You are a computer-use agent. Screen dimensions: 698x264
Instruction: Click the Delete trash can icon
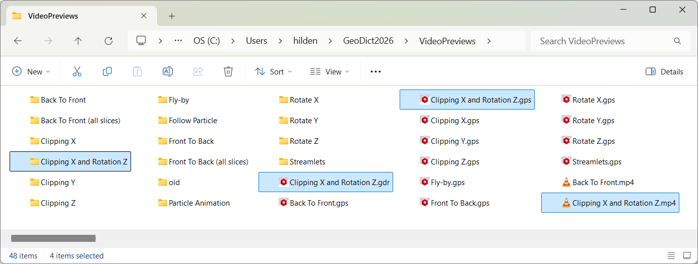(x=228, y=71)
